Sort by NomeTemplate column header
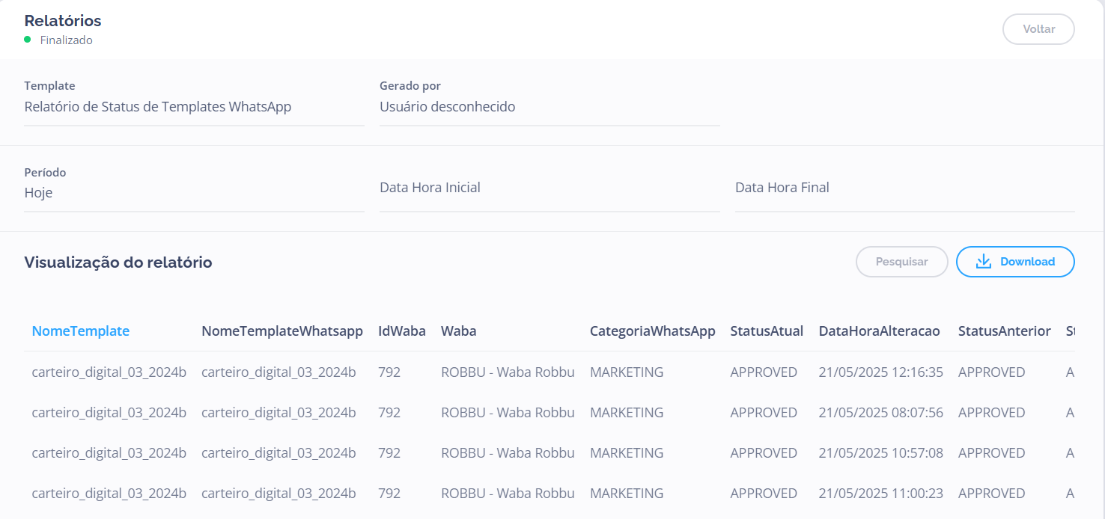Screen dimensions: 1105x519 (80, 331)
